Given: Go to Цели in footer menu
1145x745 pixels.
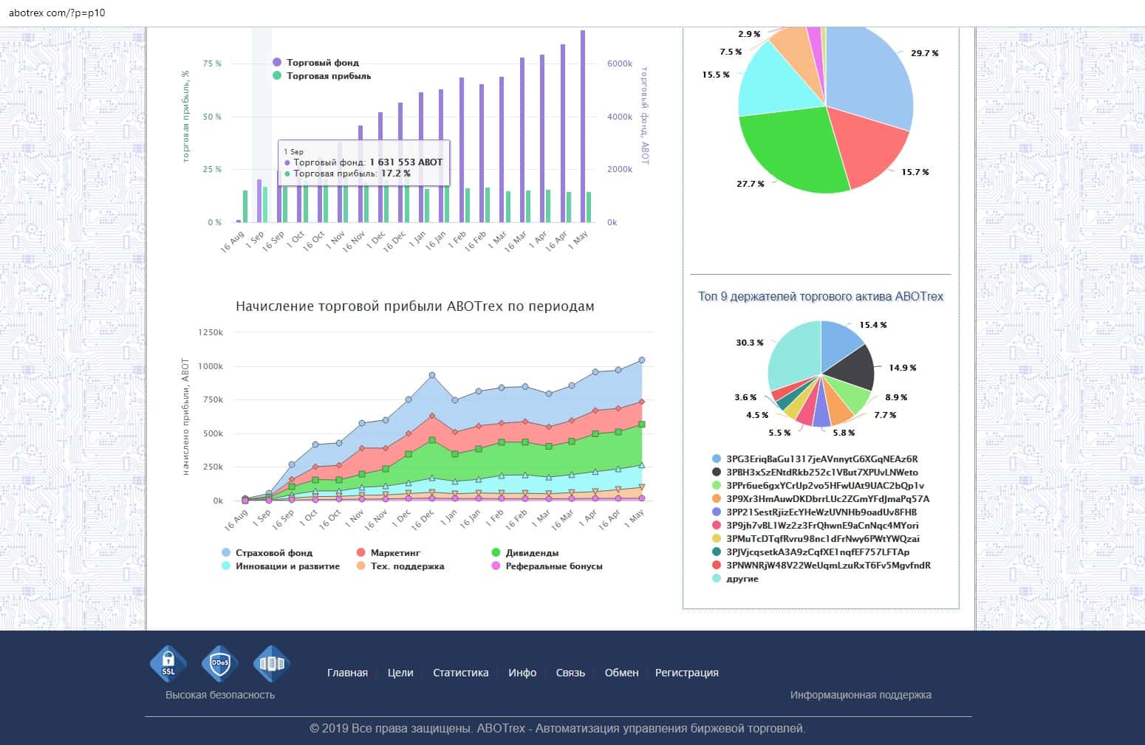Looking at the screenshot, I should [x=400, y=673].
